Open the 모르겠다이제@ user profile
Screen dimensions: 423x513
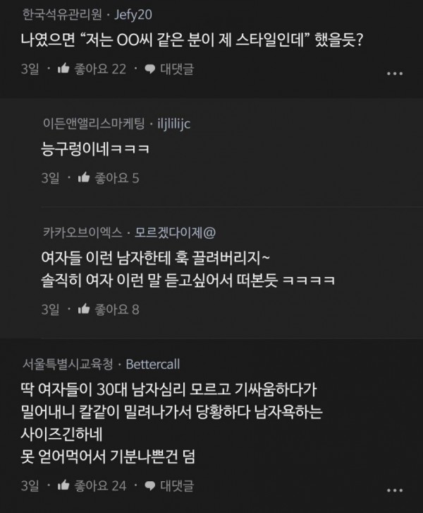(x=176, y=232)
